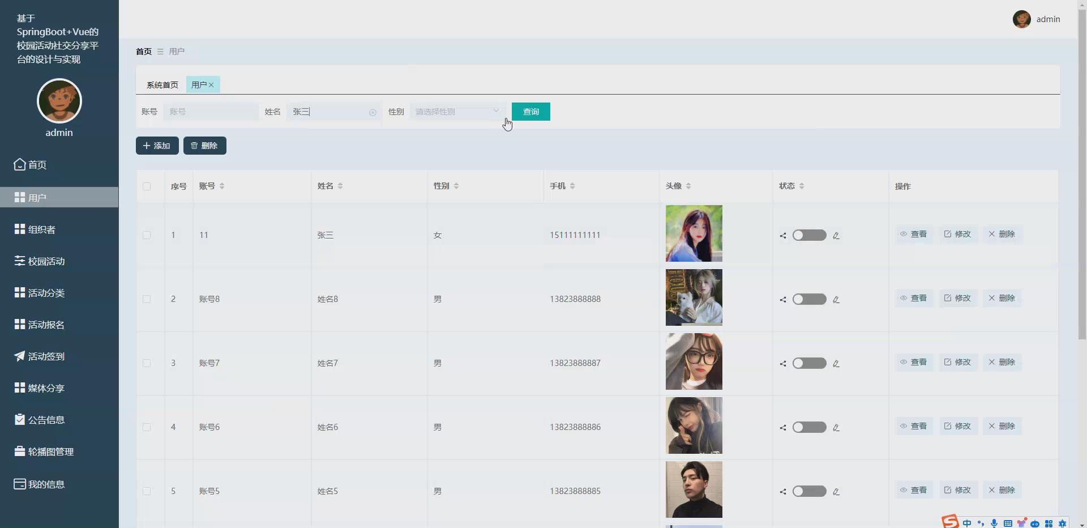
Task: Click edit pencil icon beside 张三's status switch
Action: (836, 236)
